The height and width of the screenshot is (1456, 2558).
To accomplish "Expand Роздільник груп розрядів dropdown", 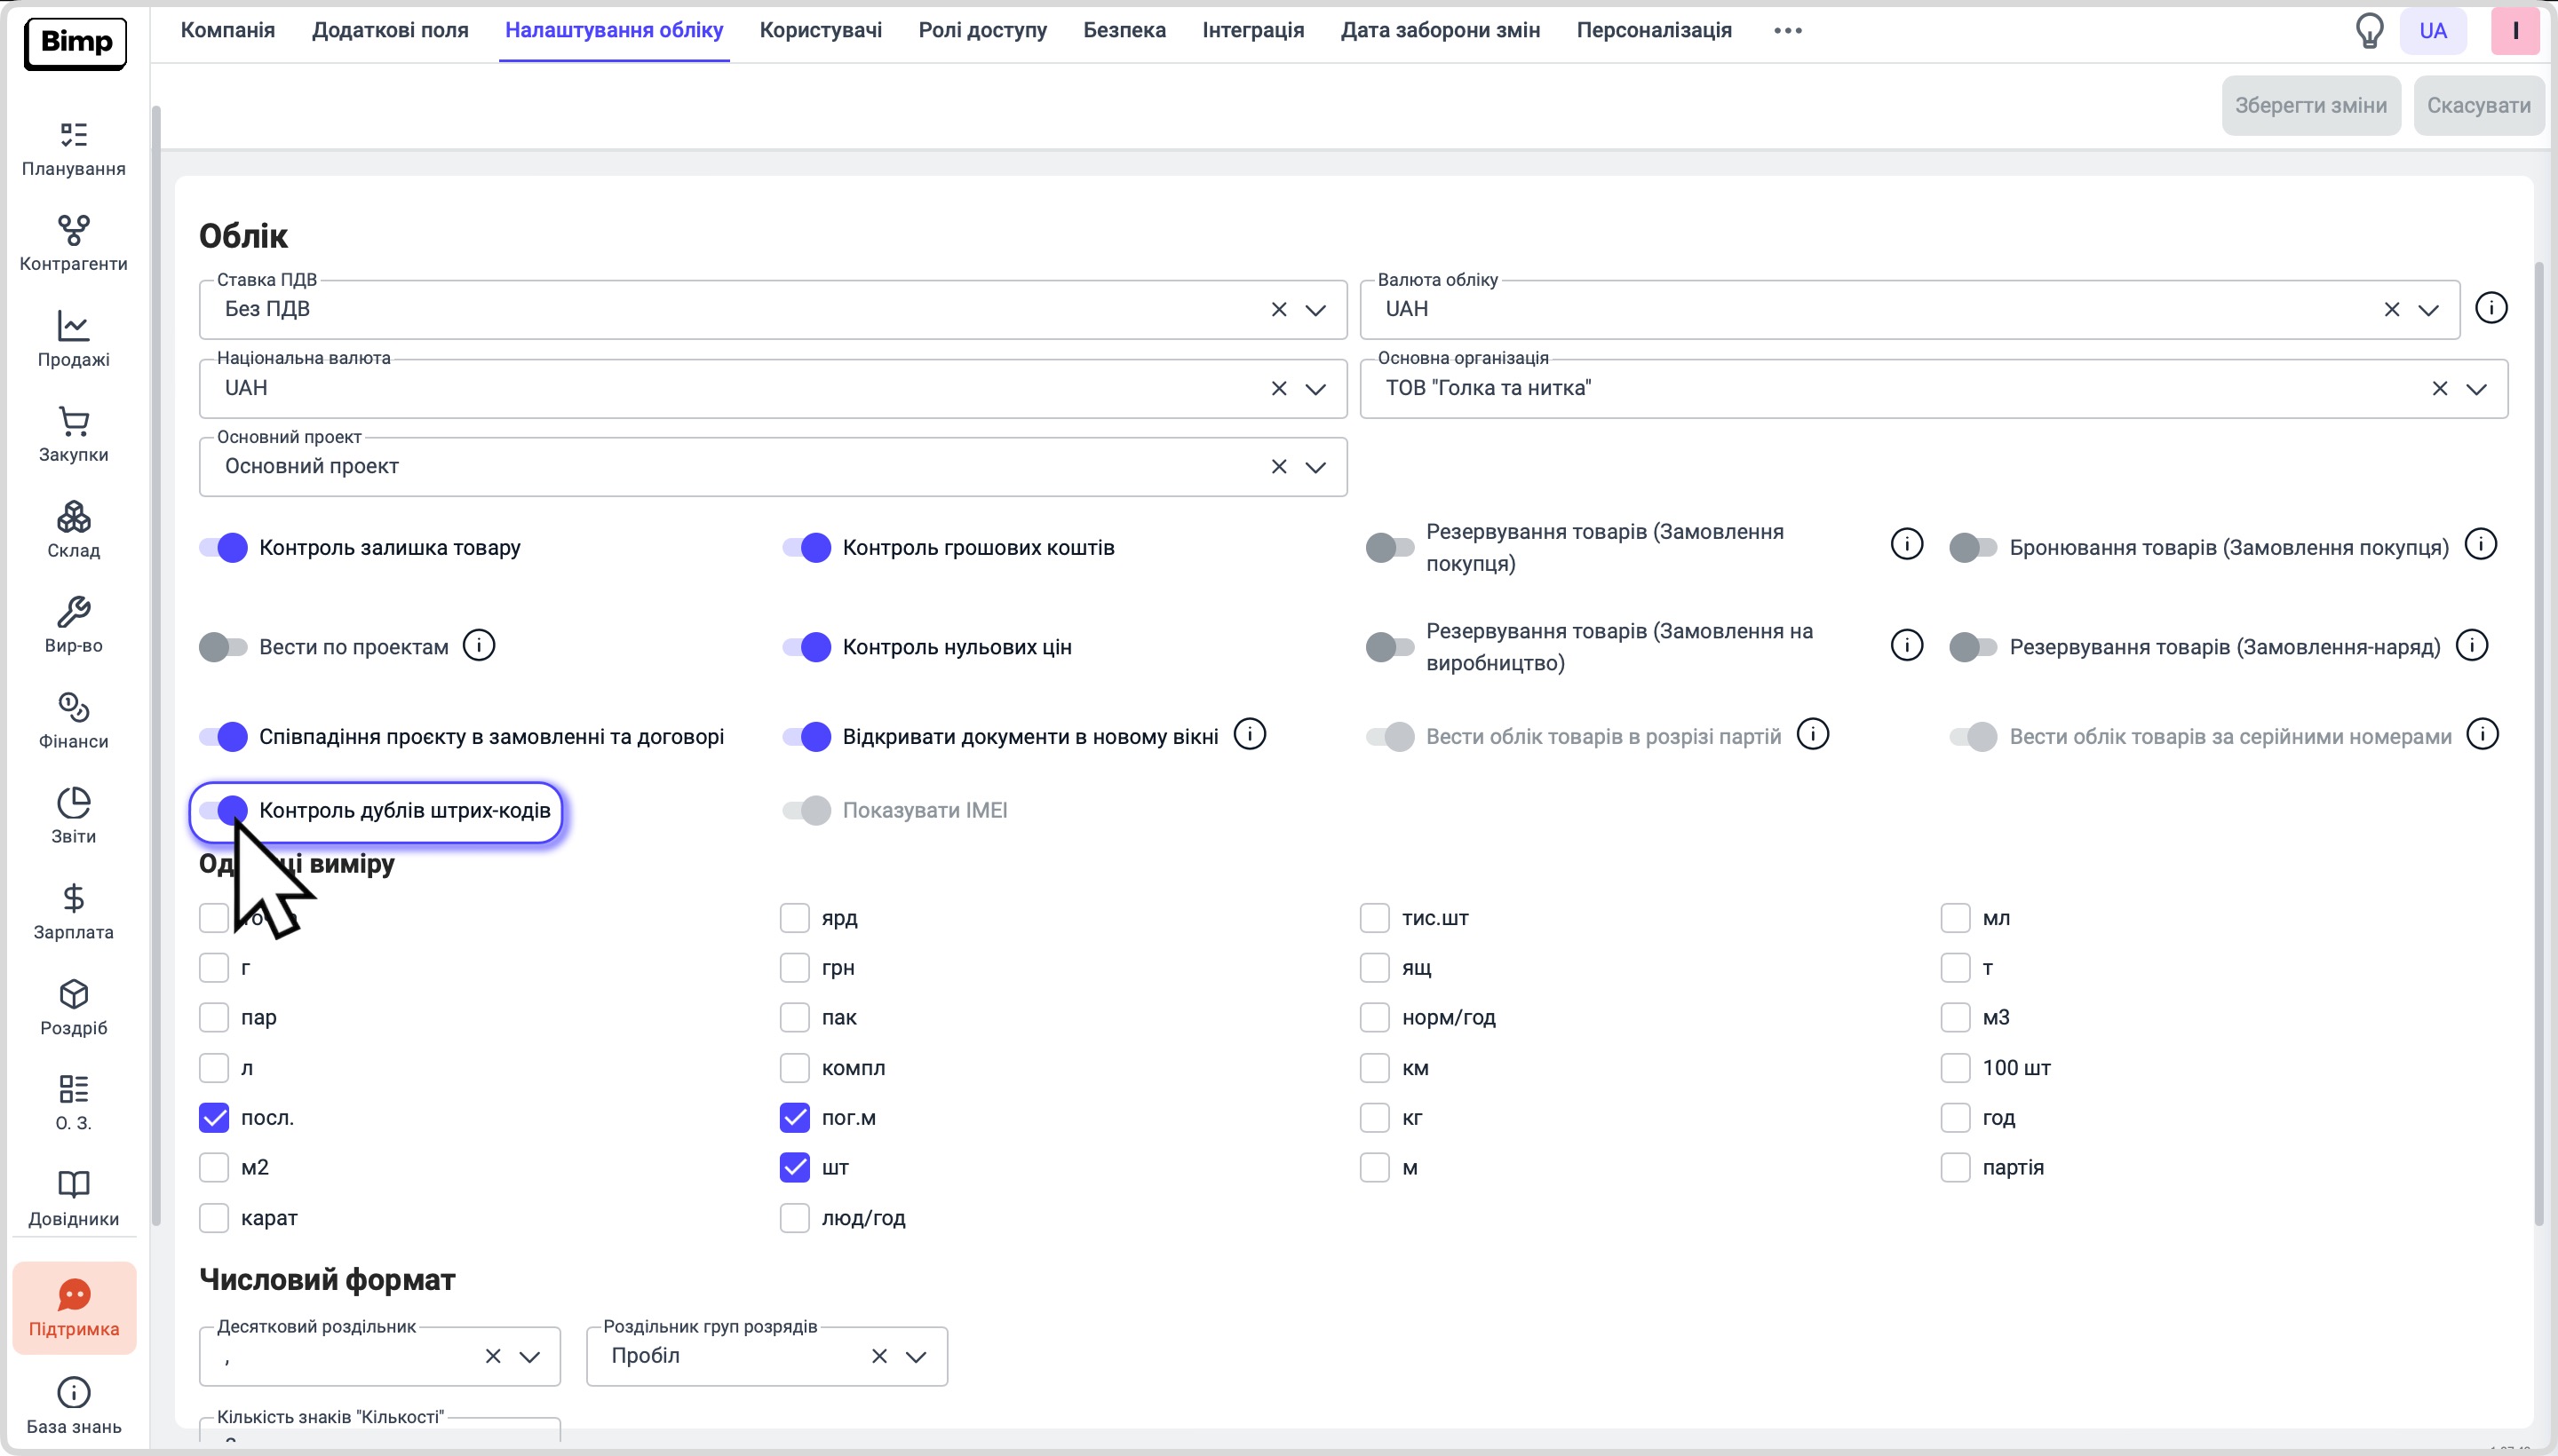I will click(x=916, y=1357).
